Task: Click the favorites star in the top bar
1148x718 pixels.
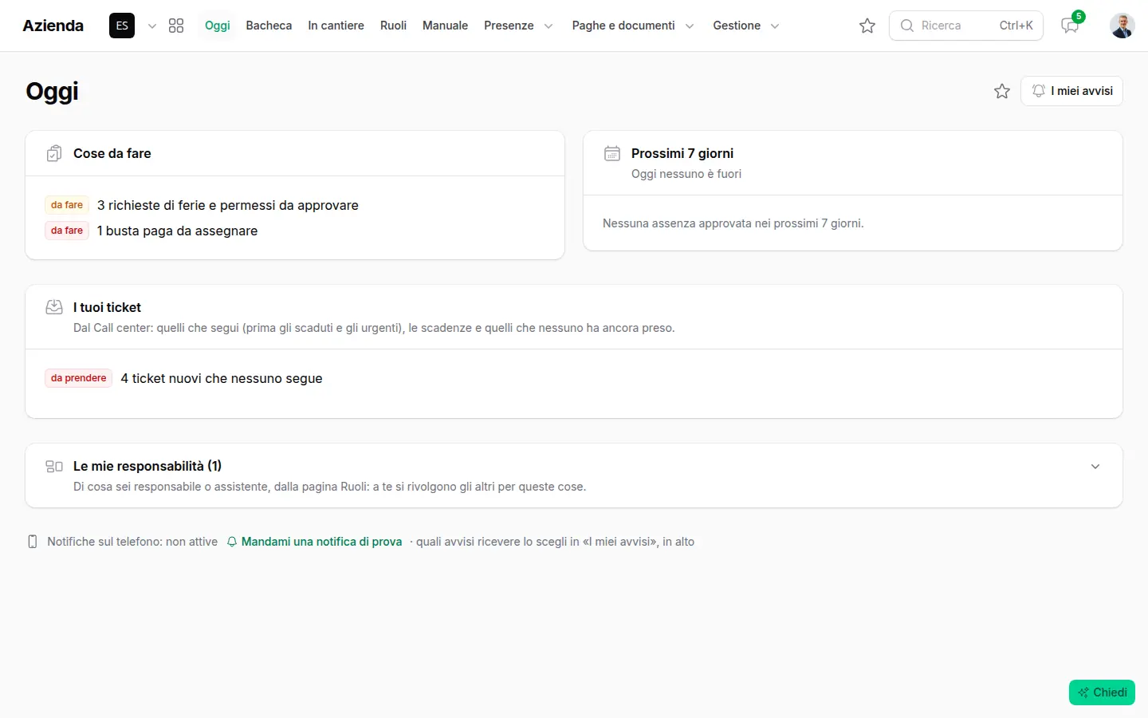Action: (867, 26)
